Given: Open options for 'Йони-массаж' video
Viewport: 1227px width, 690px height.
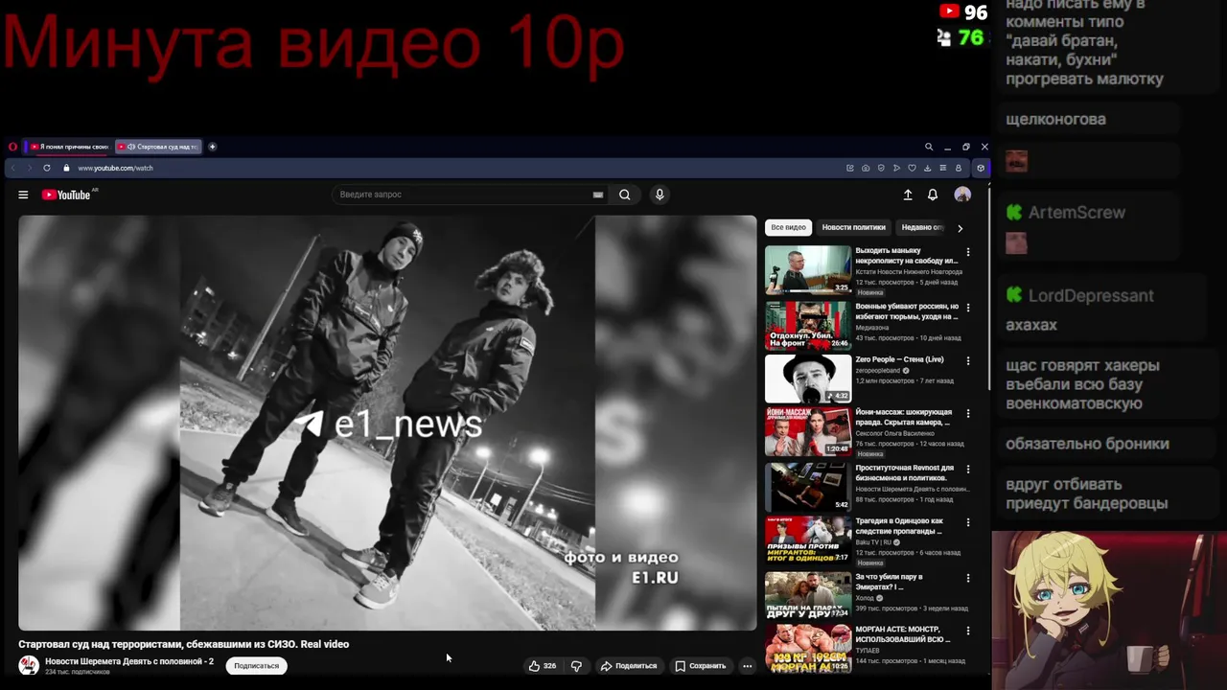Looking at the screenshot, I should click(x=968, y=414).
